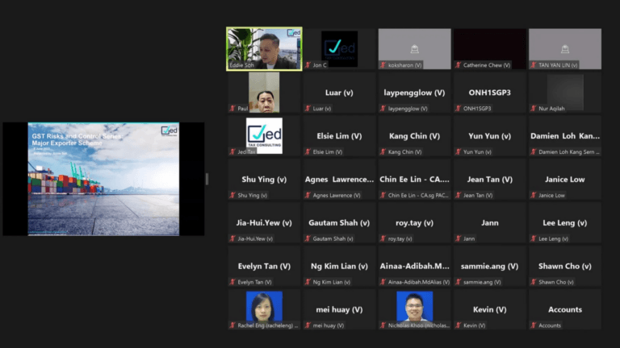The image size is (620, 348).
Task: Click muted mic icon for Catherine Chew
Action: point(458,64)
